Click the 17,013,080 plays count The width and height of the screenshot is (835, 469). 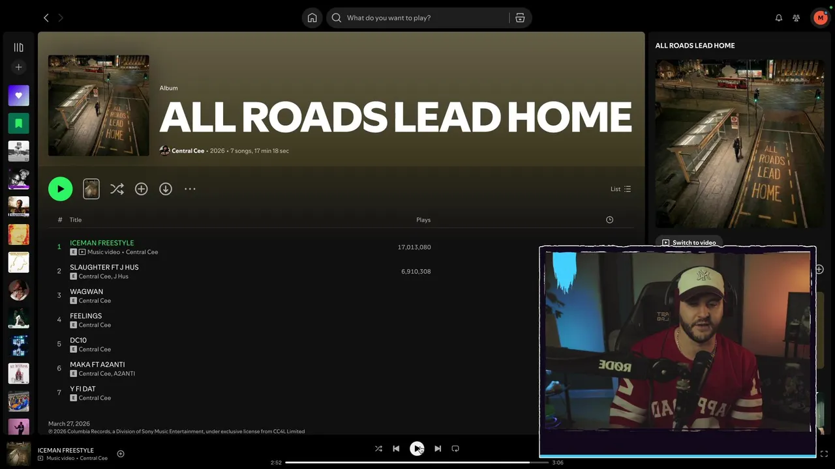(x=414, y=247)
